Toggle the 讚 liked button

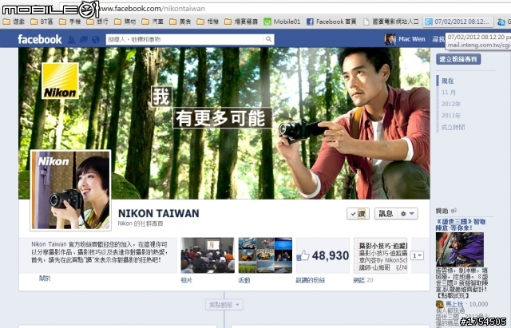click(358, 214)
